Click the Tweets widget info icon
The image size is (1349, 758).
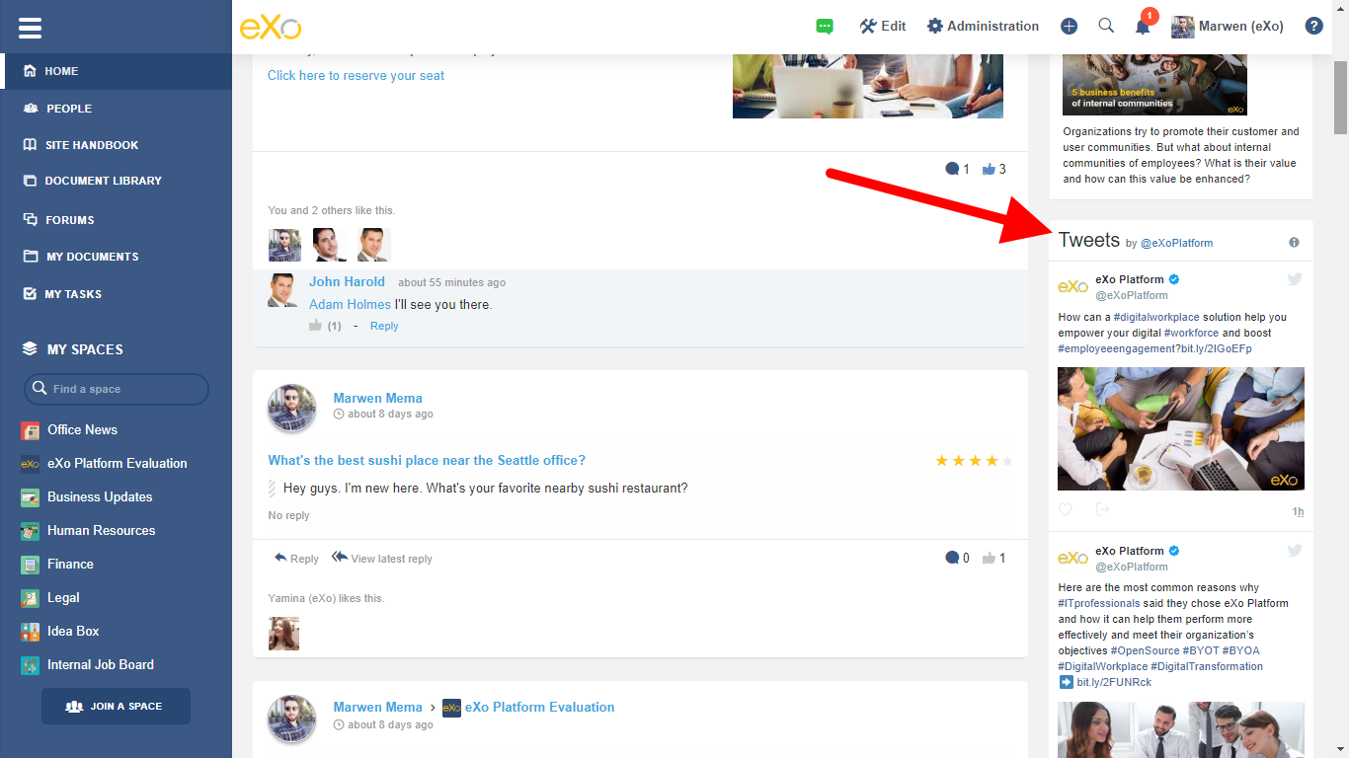click(1294, 242)
